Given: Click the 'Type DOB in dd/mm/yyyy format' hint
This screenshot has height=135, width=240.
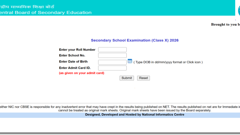Looking at the screenshot, I should pyautogui.click(x=168, y=62).
